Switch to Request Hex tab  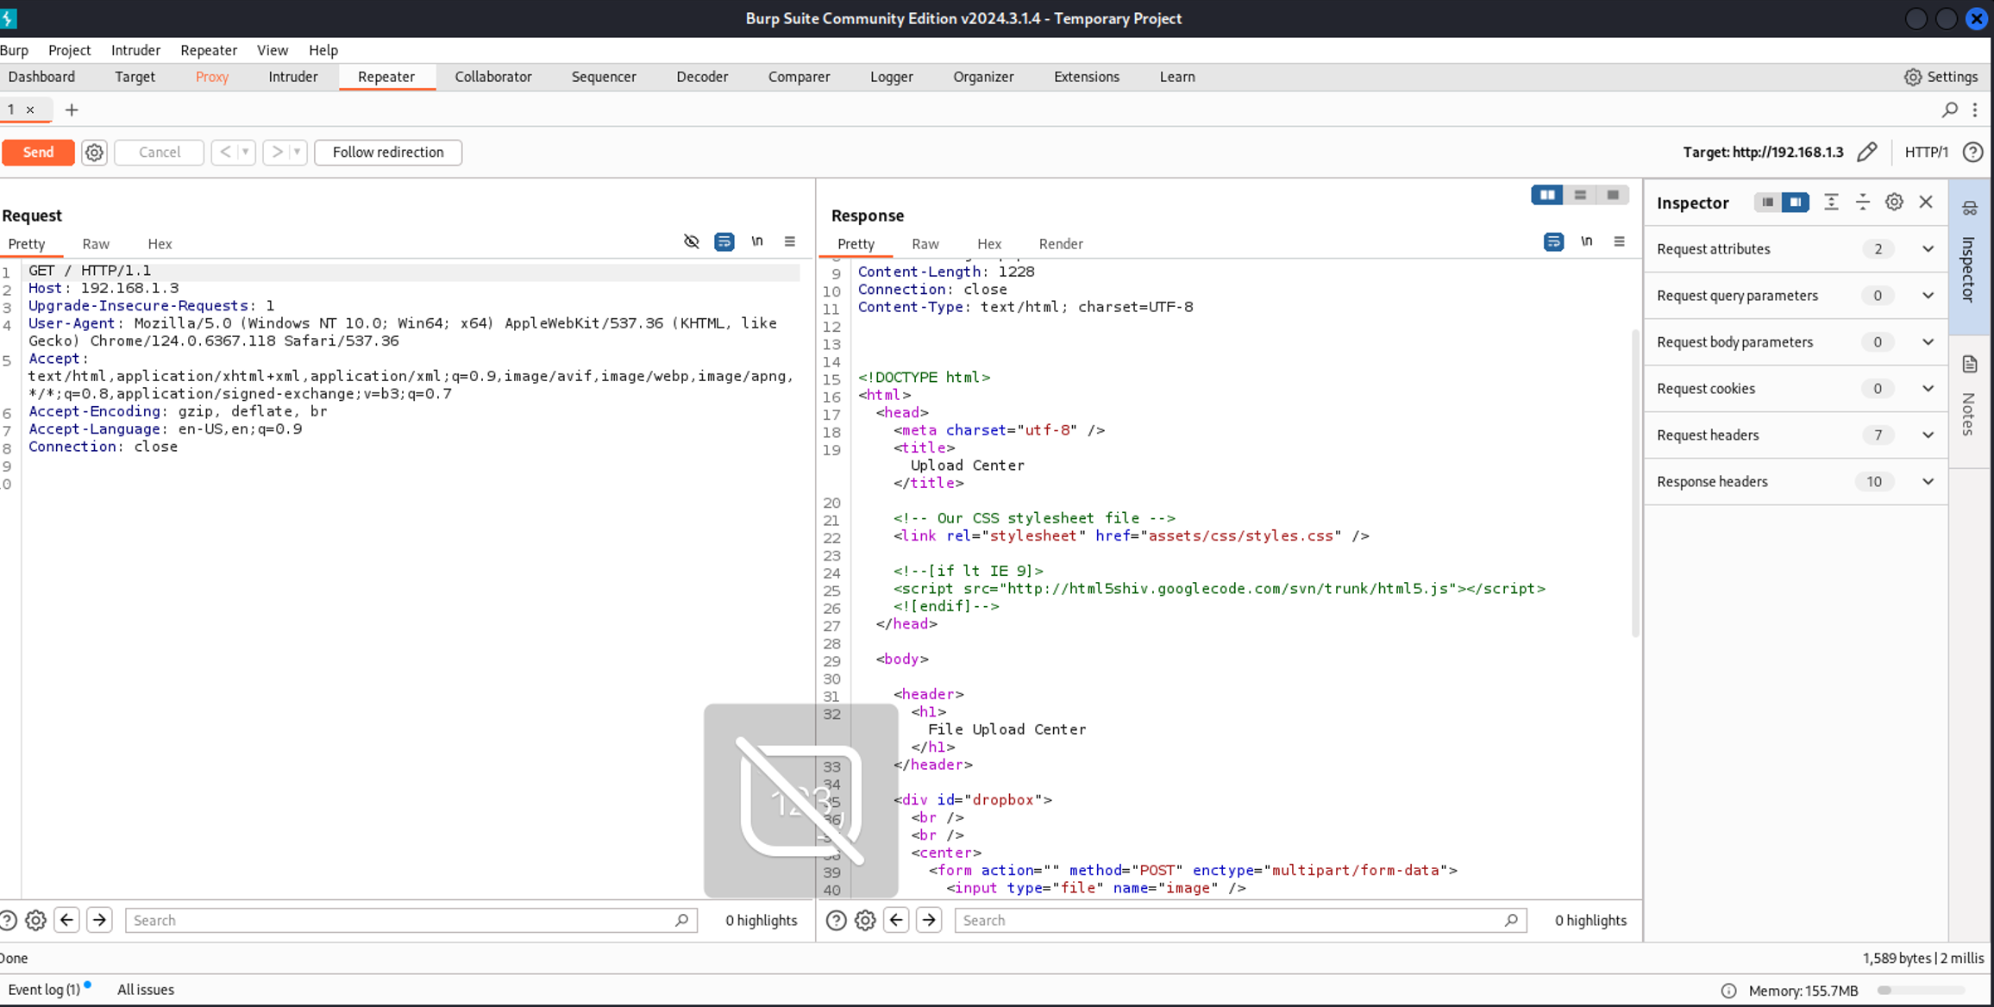click(160, 244)
